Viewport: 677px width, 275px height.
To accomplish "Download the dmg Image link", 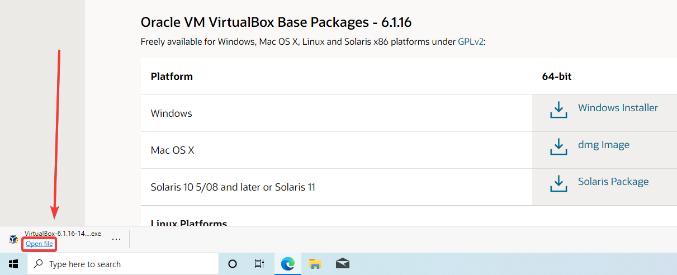I will click(x=604, y=145).
